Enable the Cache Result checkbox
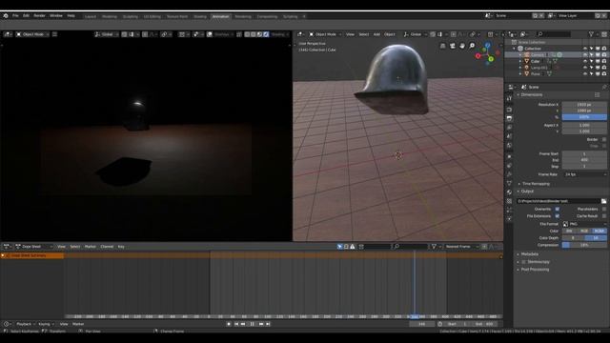 click(x=603, y=216)
